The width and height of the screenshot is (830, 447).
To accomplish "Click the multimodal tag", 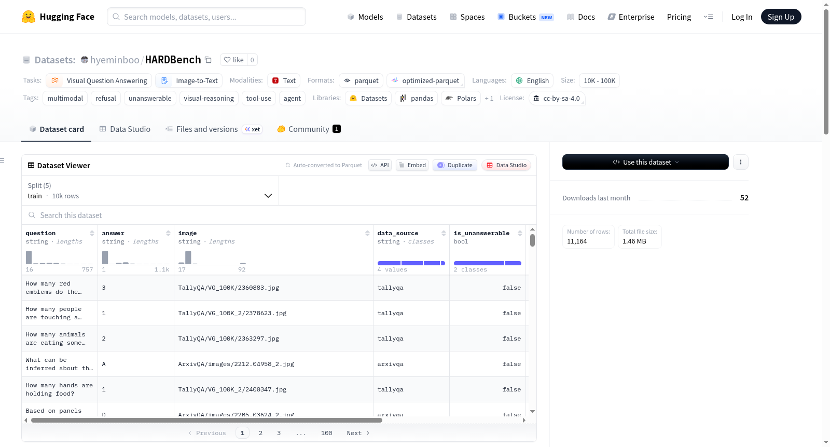I will click(x=65, y=98).
